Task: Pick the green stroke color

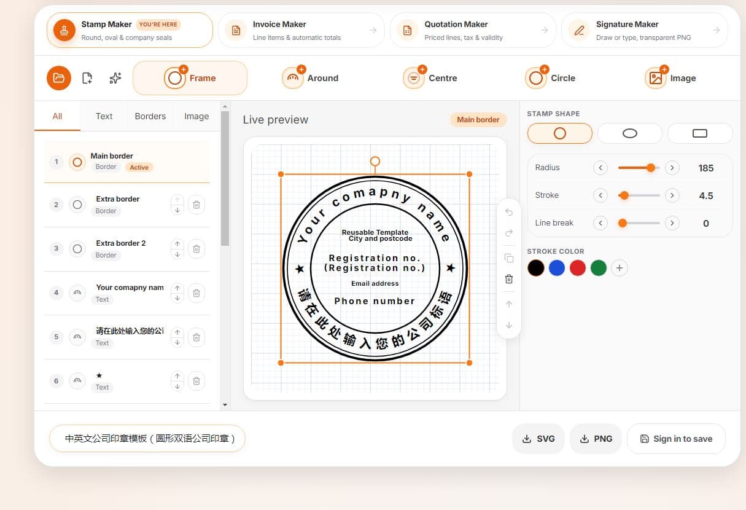Action: click(599, 268)
